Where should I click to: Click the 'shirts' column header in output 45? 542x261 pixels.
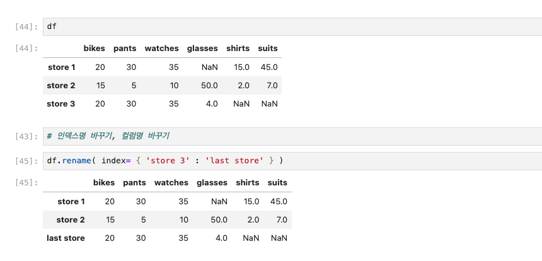pos(248,183)
